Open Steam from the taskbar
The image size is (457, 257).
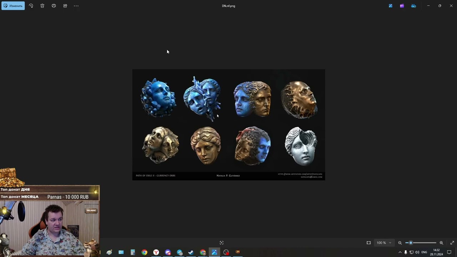click(x=191, y=252)
